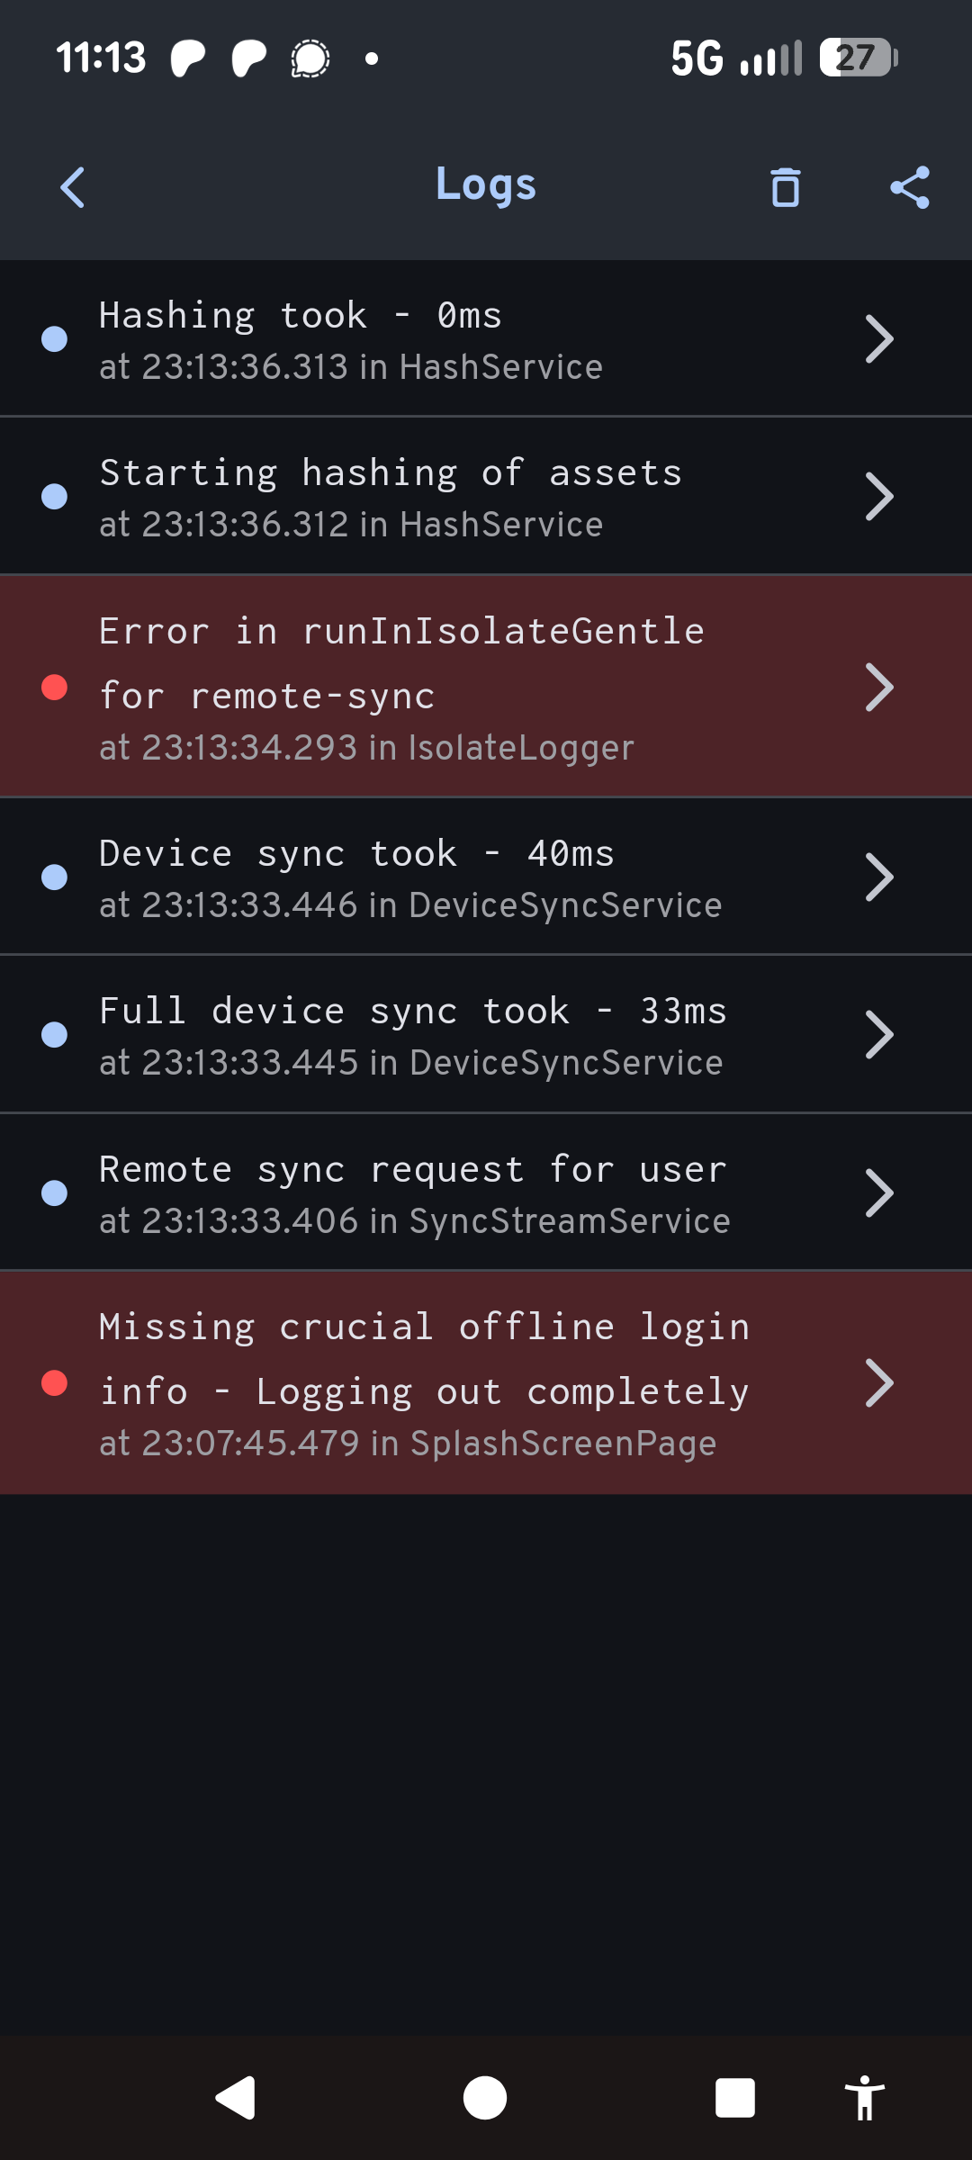Expand chevron for Starting hashing of assets

(878, 497)
